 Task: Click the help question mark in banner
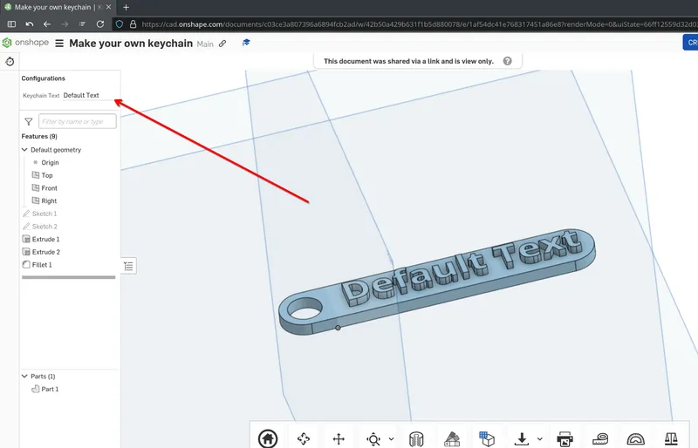(508, 61)
